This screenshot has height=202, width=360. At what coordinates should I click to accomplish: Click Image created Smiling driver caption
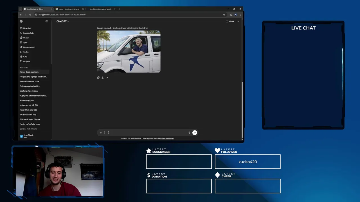(122, 28)
